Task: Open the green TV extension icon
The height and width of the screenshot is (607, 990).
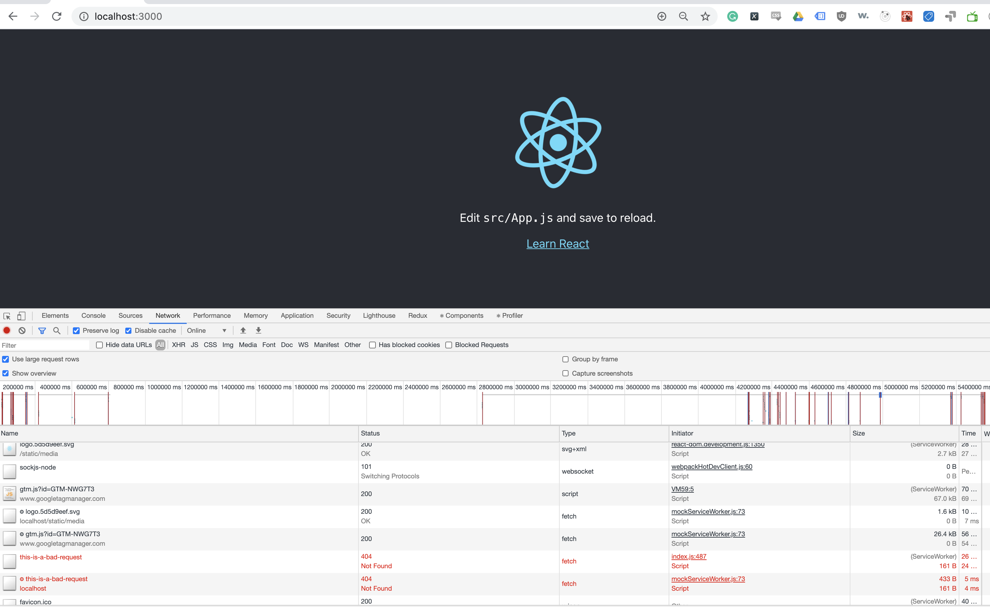Action: tap(972, 16)
